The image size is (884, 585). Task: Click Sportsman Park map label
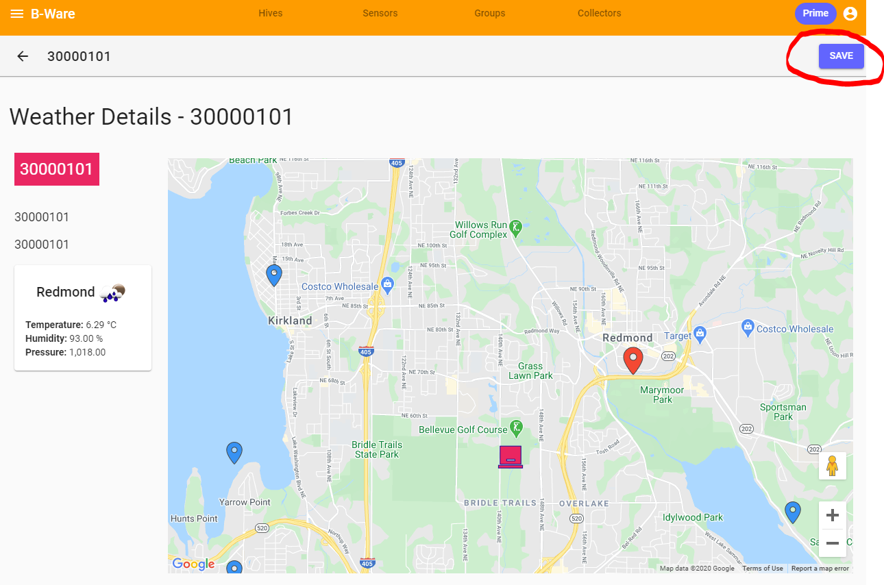coord(783,412)
